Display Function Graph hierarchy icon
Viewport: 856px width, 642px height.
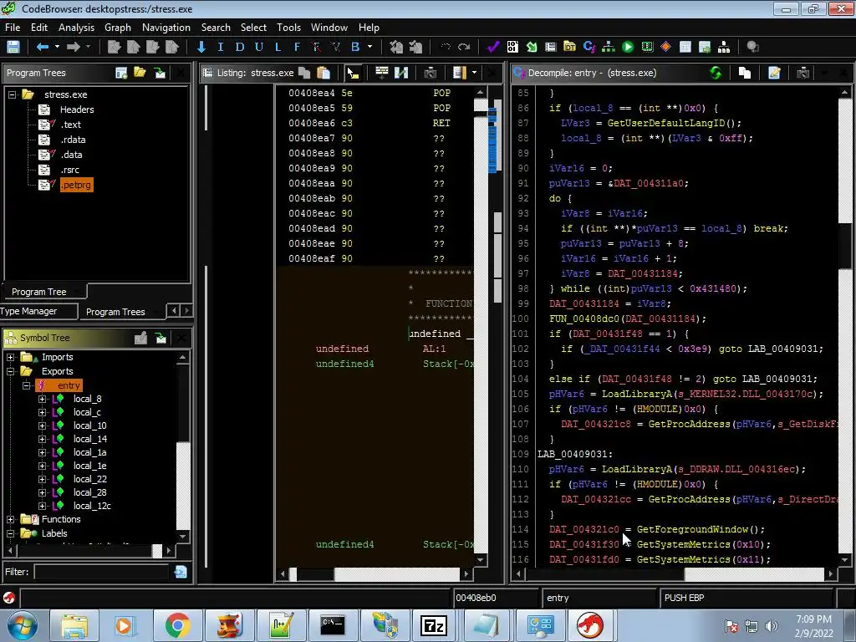[609, 47]
